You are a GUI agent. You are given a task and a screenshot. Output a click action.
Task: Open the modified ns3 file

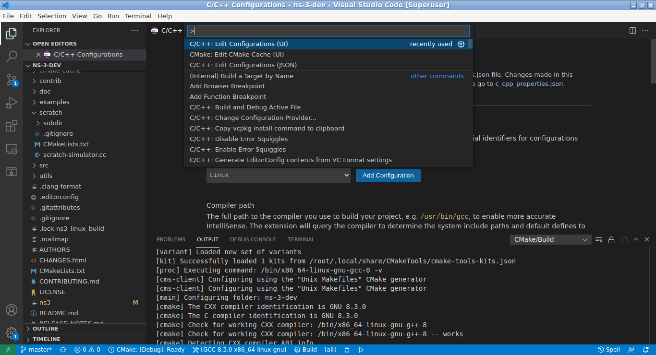[85, 302]
